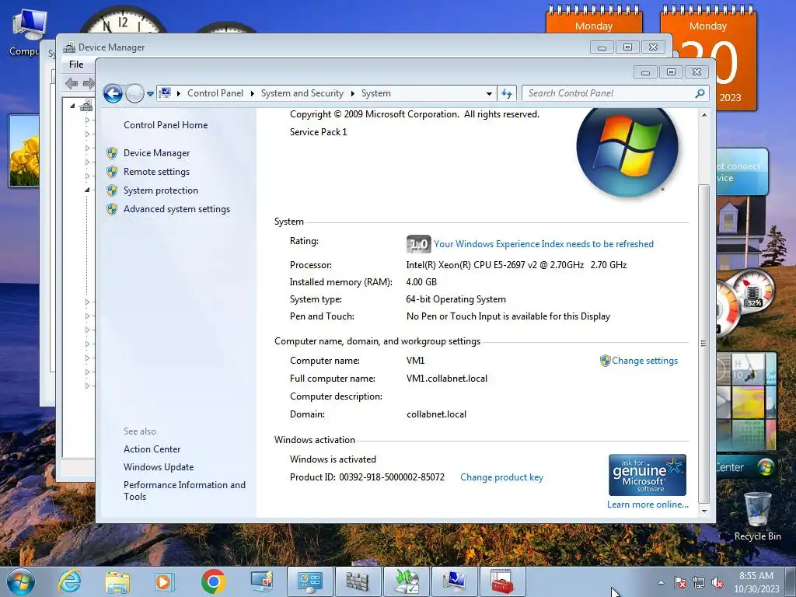Open Windows Media Player taskbar icon
This screenshot has height=597, width=796.
tap(164, 581)
